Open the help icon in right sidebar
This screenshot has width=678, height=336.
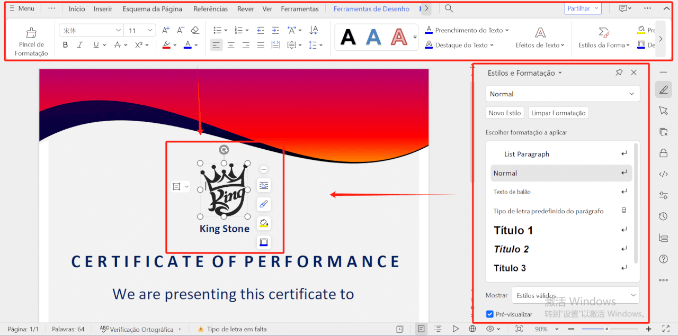[663, 259]
